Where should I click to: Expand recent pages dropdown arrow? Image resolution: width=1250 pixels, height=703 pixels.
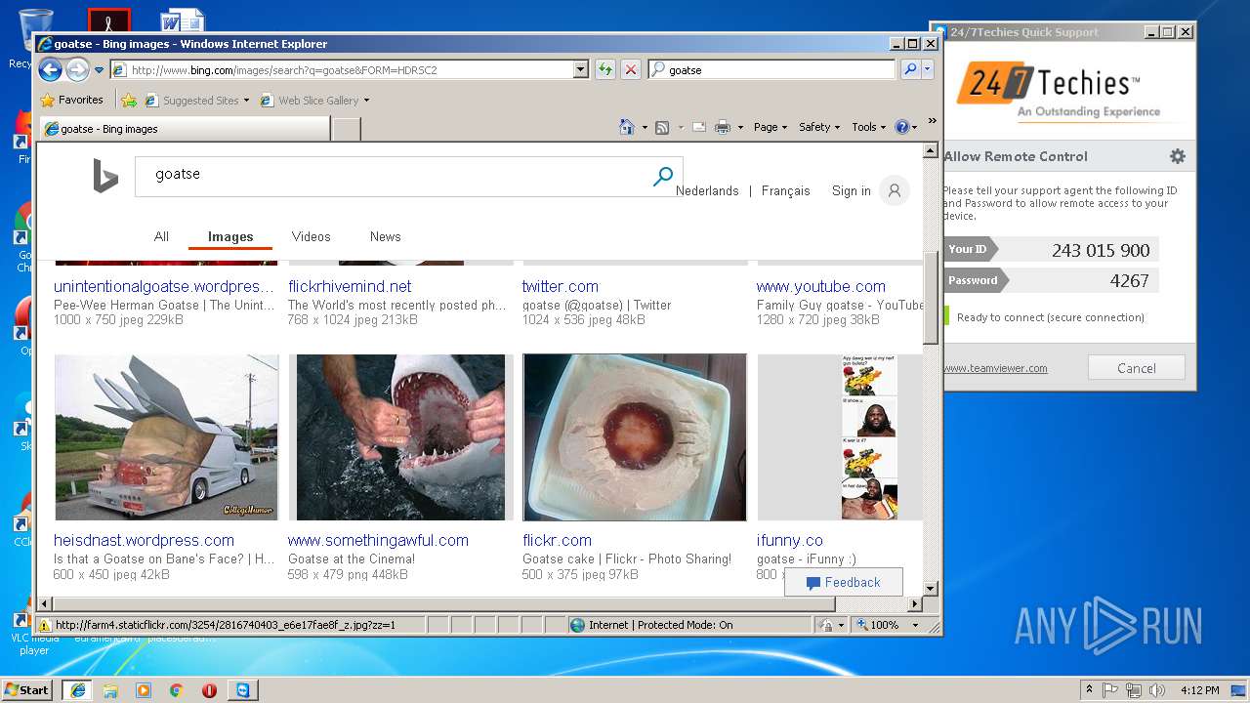(x=99, y=70)
